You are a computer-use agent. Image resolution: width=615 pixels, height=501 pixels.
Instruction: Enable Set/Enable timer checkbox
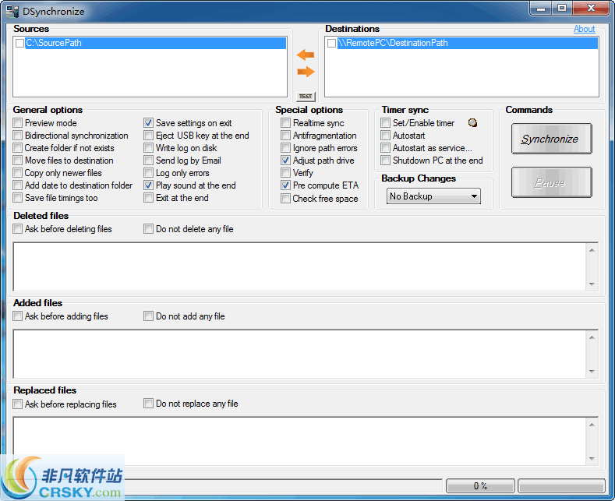click(386, 123)
